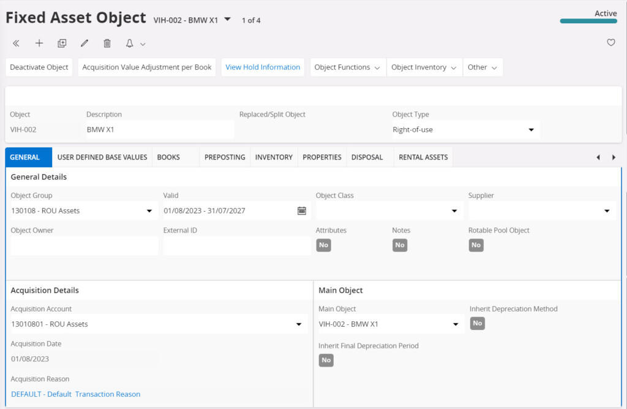The width and height of the screenshot is (627, 409).
Task: Toggle the Rotable Pool Object switch
Action: [x=476, y=245]
